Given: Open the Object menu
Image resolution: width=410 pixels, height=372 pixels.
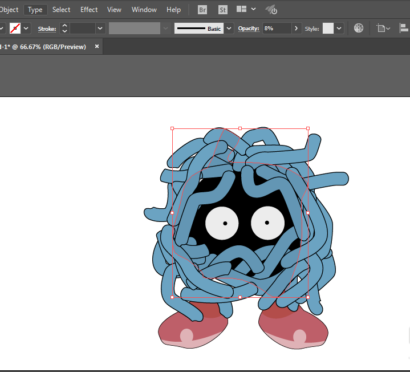Looking at the screenshot, I should click(x=9, y=10).
